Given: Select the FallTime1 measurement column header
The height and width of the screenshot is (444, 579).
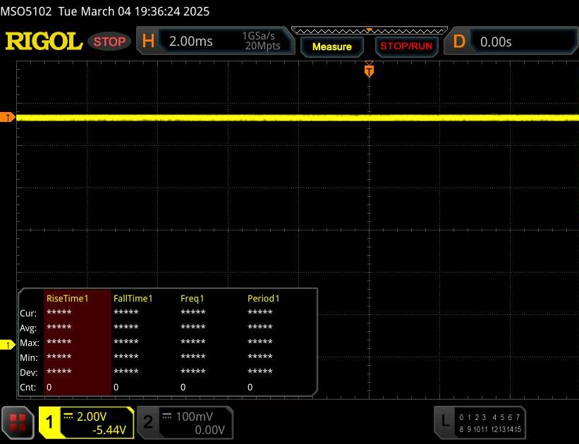Looking at the screenshot, I should [133, 299].
